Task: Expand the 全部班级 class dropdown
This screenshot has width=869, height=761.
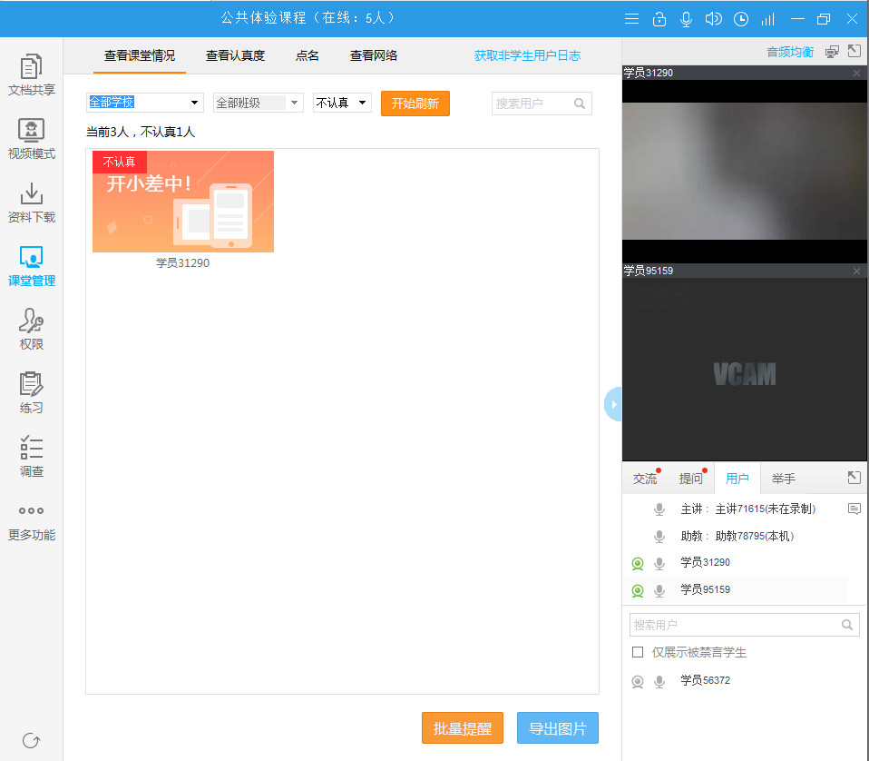Action: pyautogui.click(x=258, y=103)
